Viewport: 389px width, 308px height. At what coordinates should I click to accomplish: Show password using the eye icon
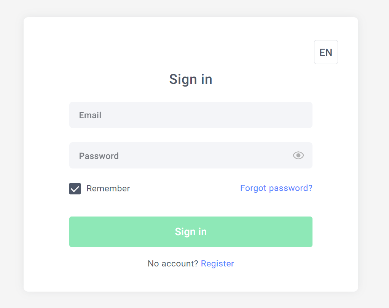click(298, 155)
